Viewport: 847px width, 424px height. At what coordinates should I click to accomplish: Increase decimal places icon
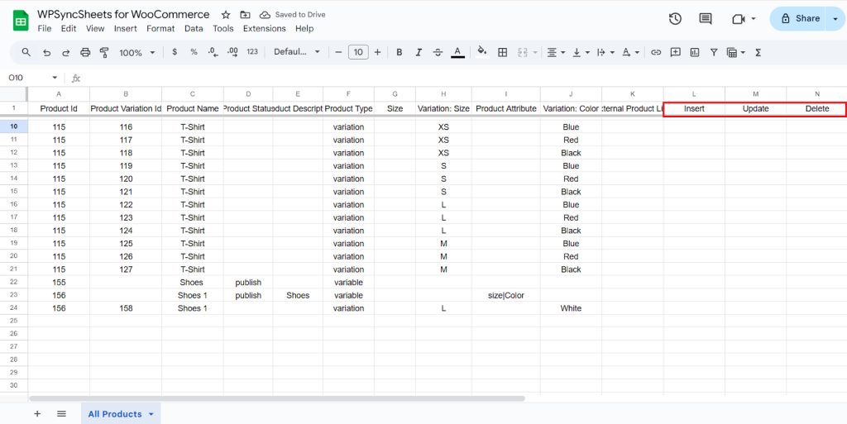pos(232,52)
